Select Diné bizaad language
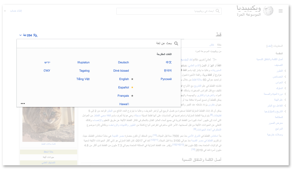 [121, 71]
